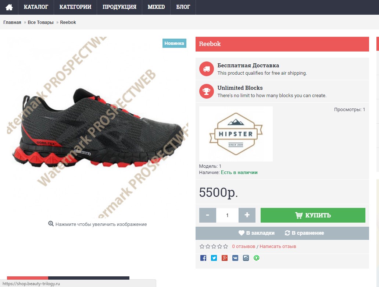Click the green Mail.ru @ icon

[257, 258]
